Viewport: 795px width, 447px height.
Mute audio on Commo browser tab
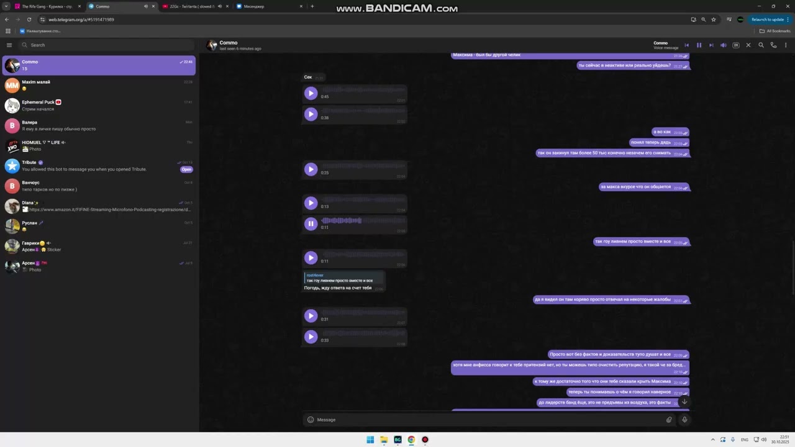[x=146, y=6]
